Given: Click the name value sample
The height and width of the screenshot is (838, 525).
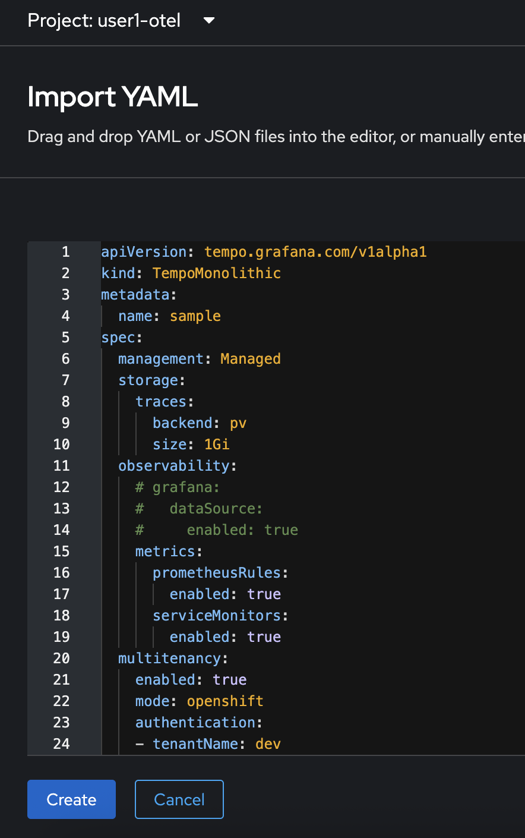Looking at the screenshot, I should [195, 316].
